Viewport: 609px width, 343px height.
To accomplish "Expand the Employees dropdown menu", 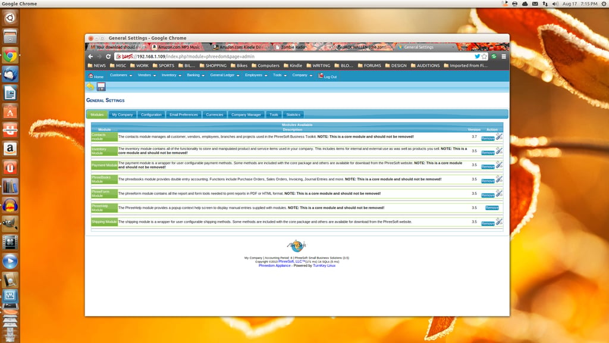I will click(x=256, y=76).
